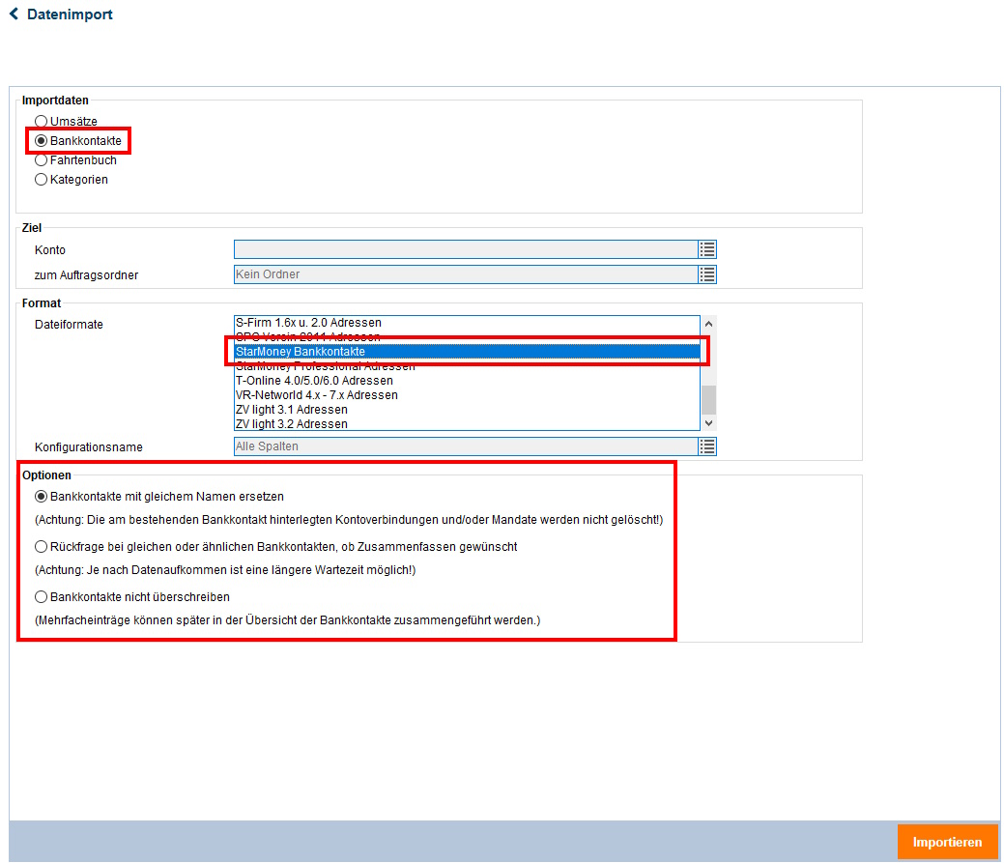Click the Importieren button
The height and width of the screenshot is (863, 1004).
click(x=947, y=842)
